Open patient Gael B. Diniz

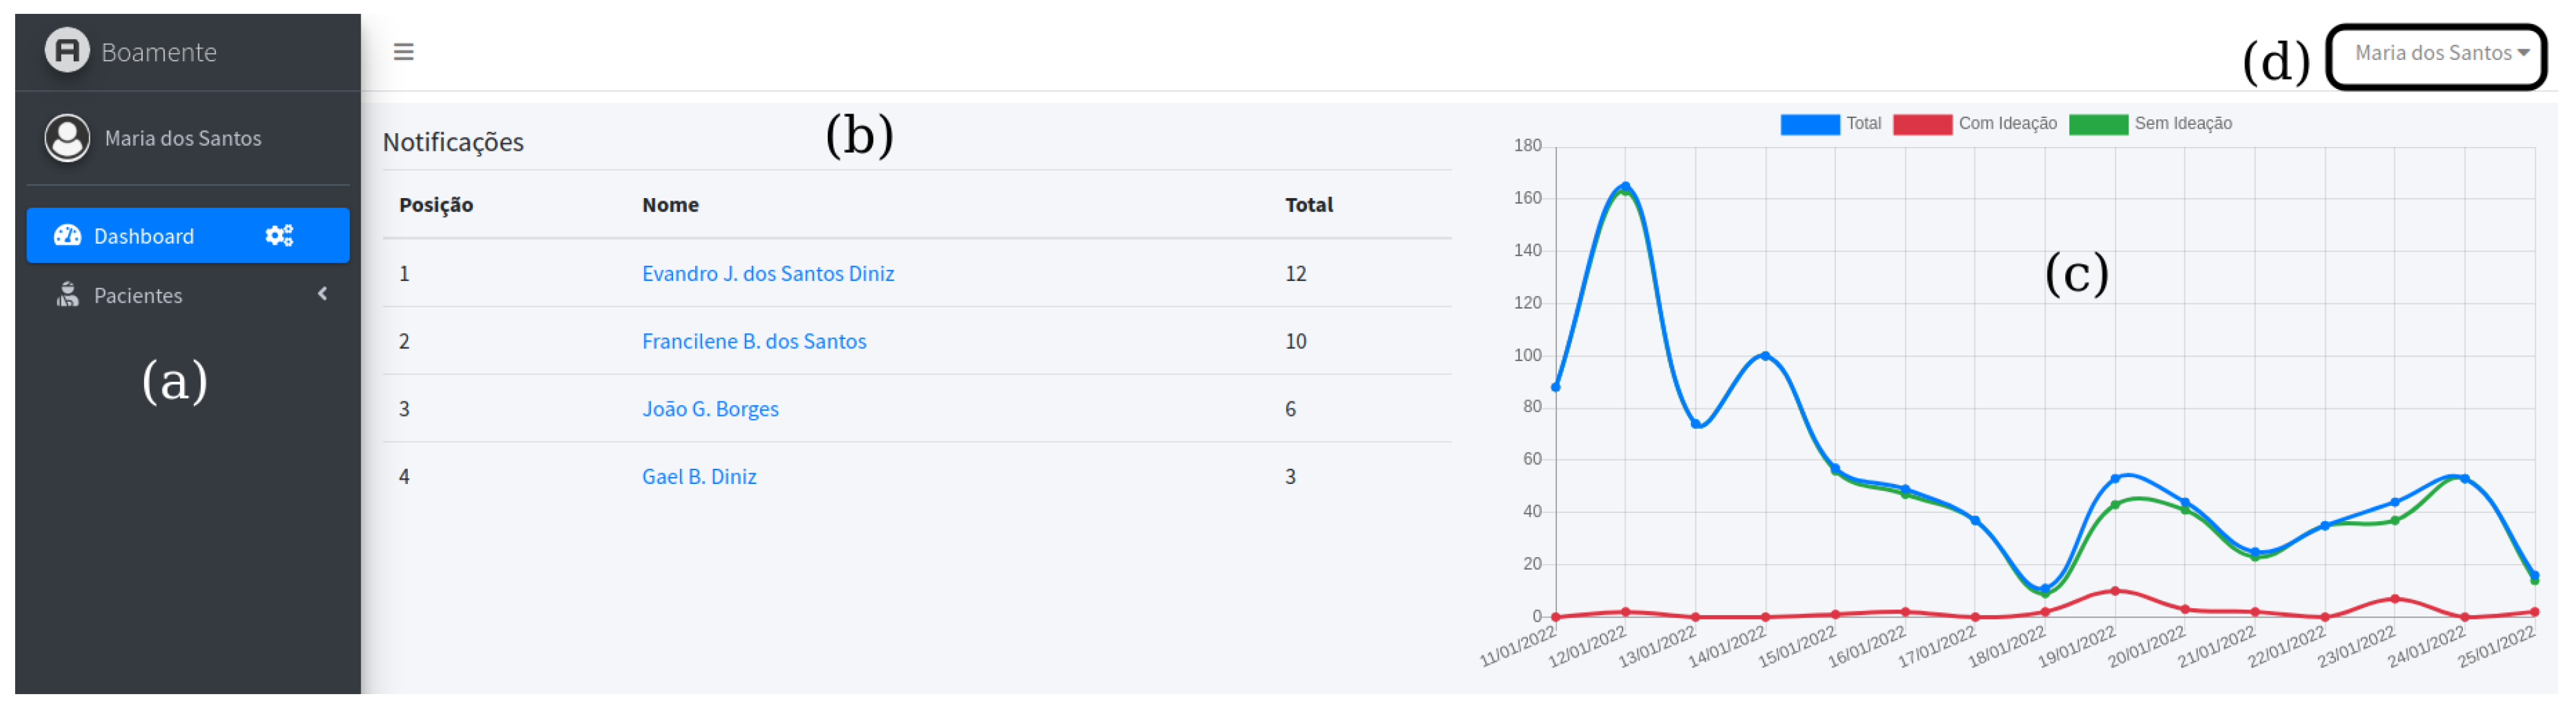pyautogui.click(x=698, y=477)
